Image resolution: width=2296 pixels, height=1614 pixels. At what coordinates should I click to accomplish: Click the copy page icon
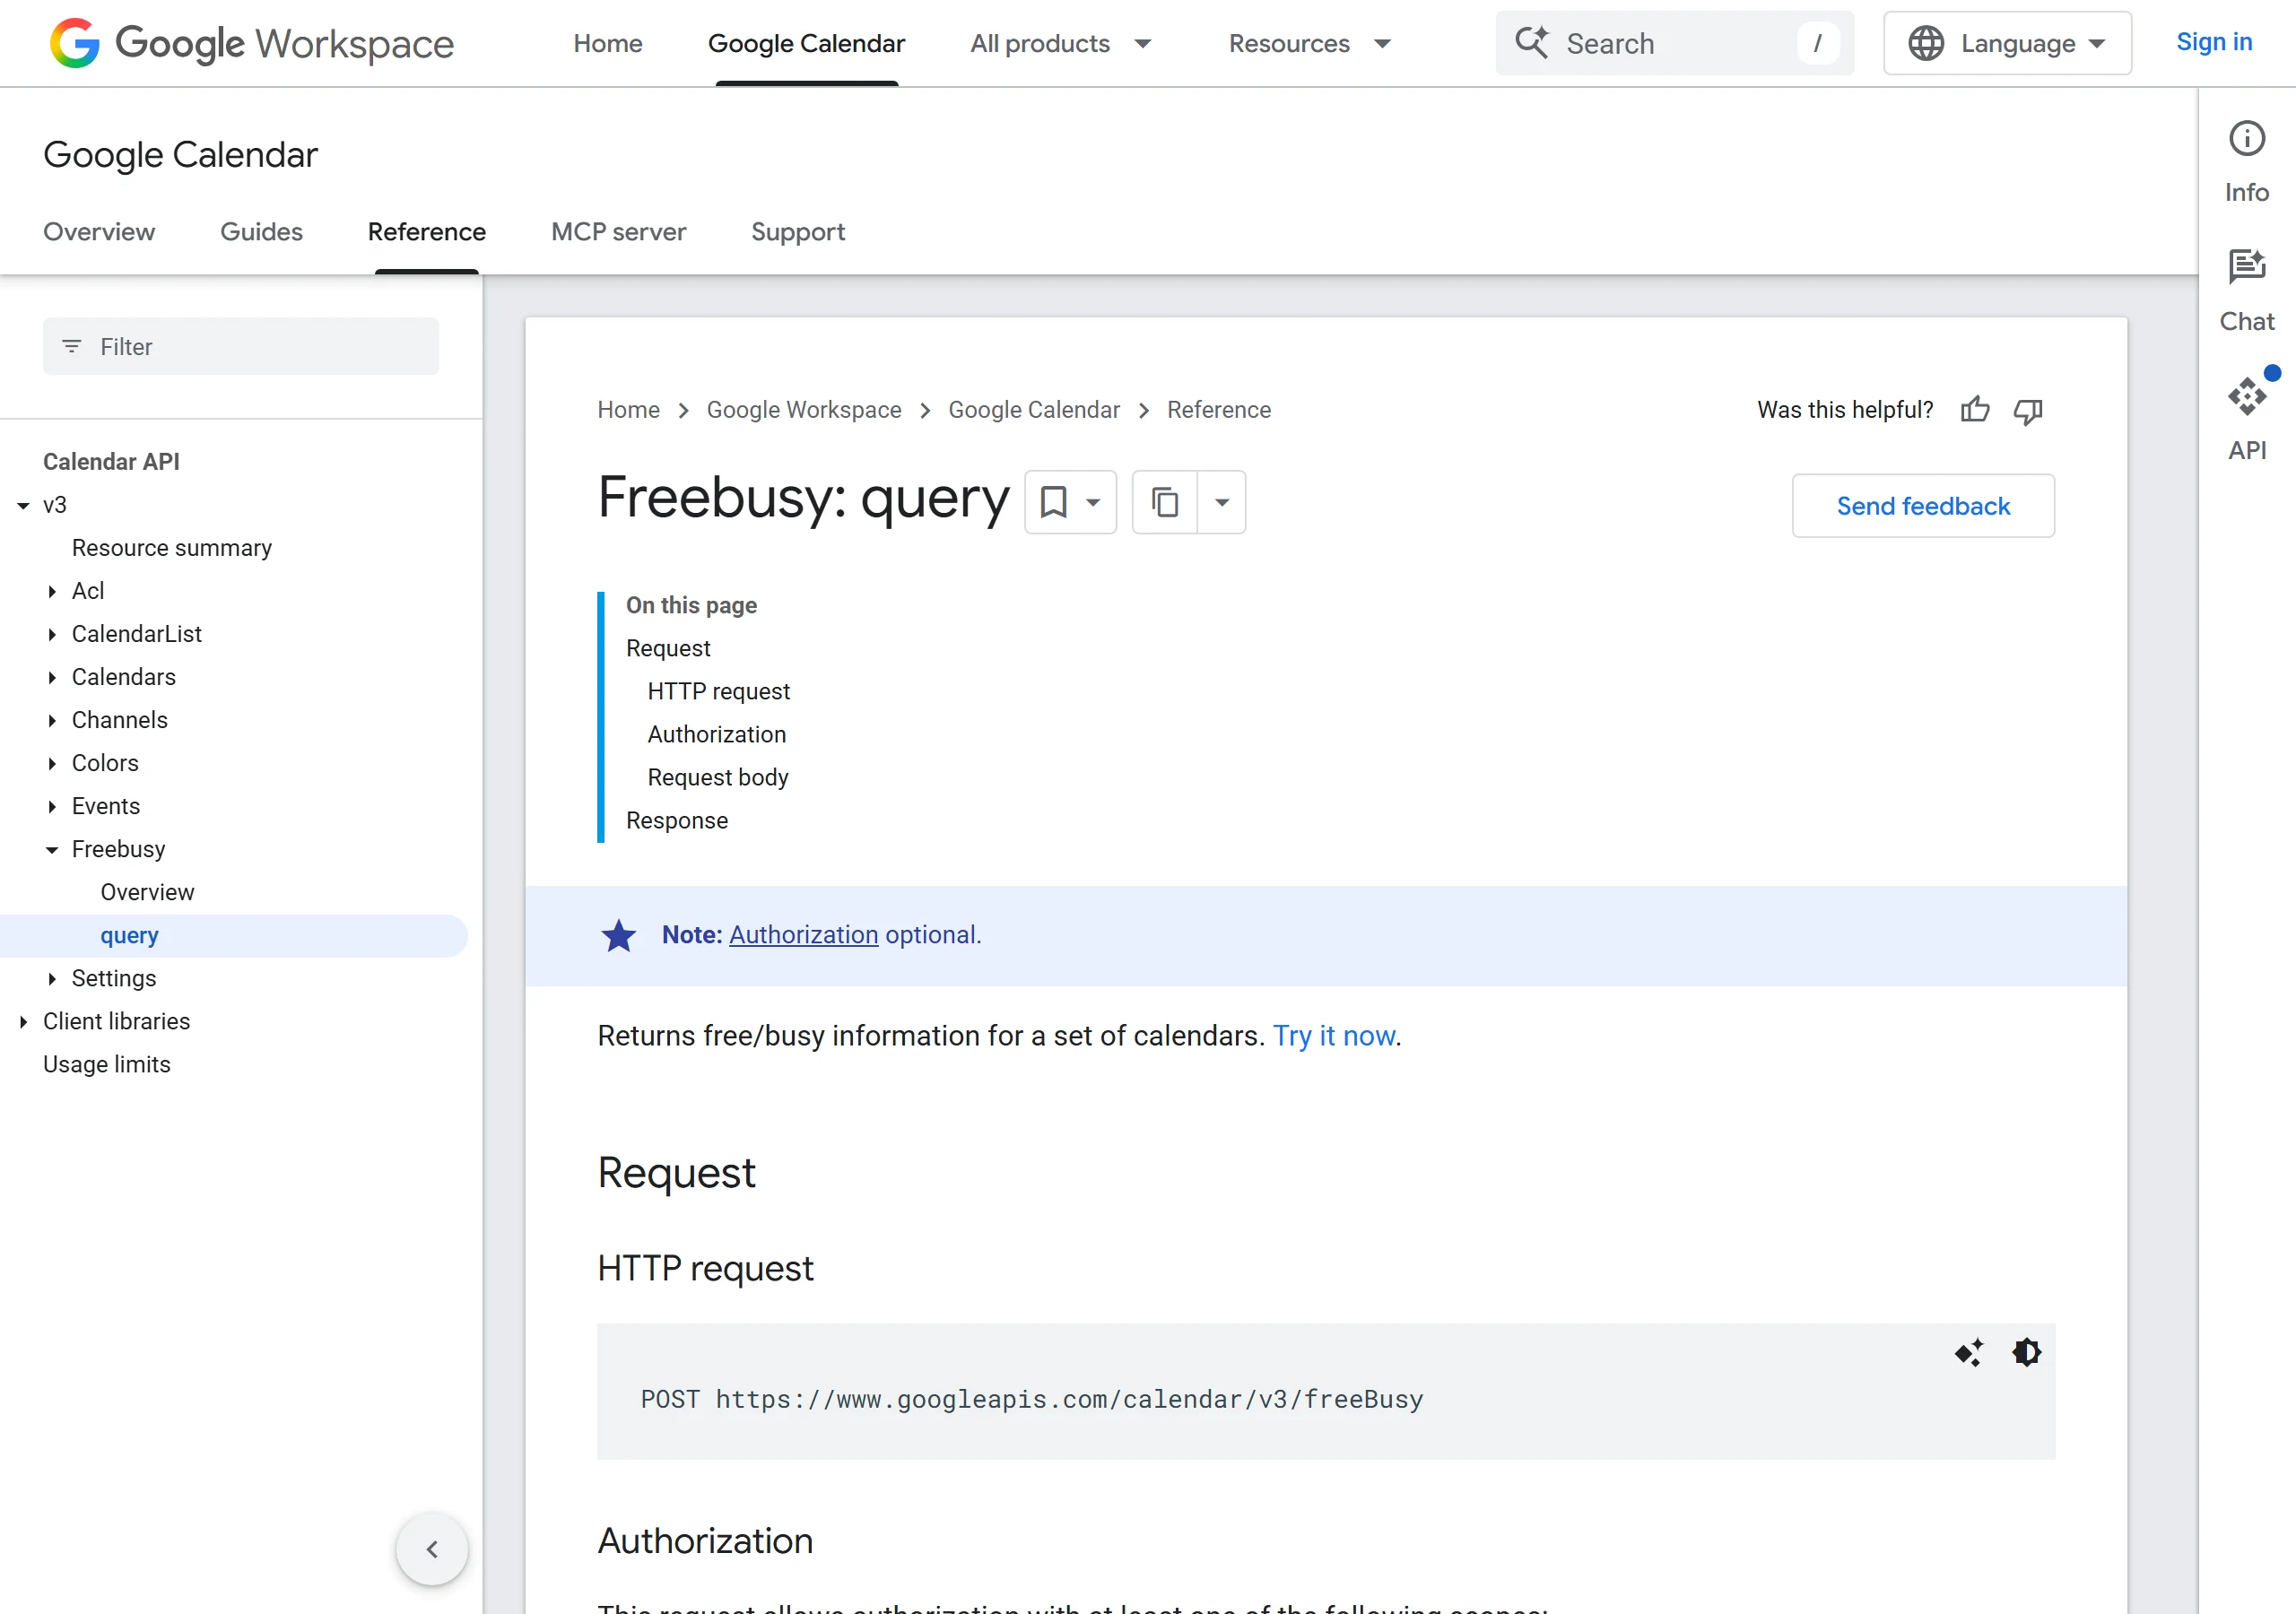point(1165,502)
